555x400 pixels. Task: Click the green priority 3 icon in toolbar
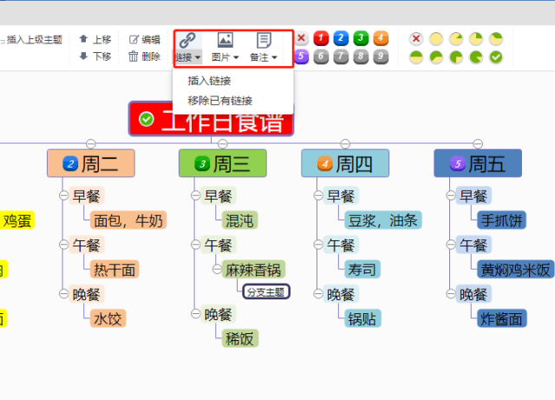click(361, 38)
